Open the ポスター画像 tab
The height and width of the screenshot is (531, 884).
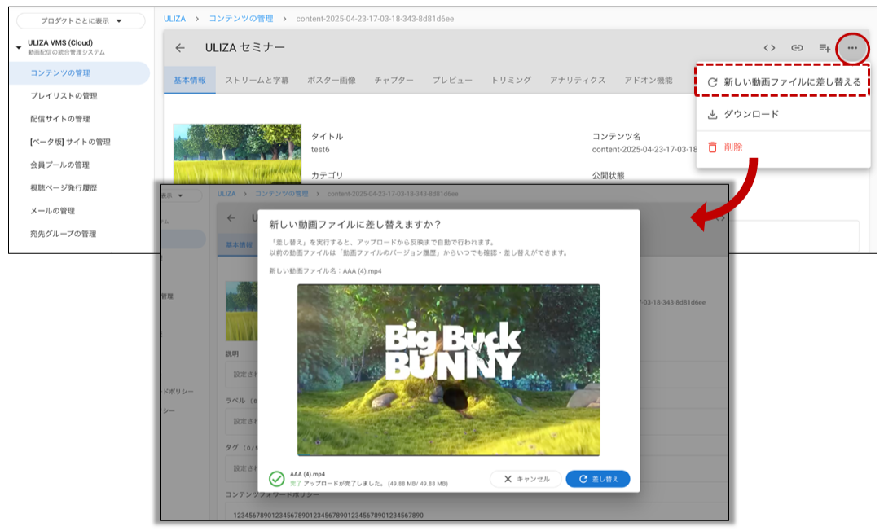[332, 80]
